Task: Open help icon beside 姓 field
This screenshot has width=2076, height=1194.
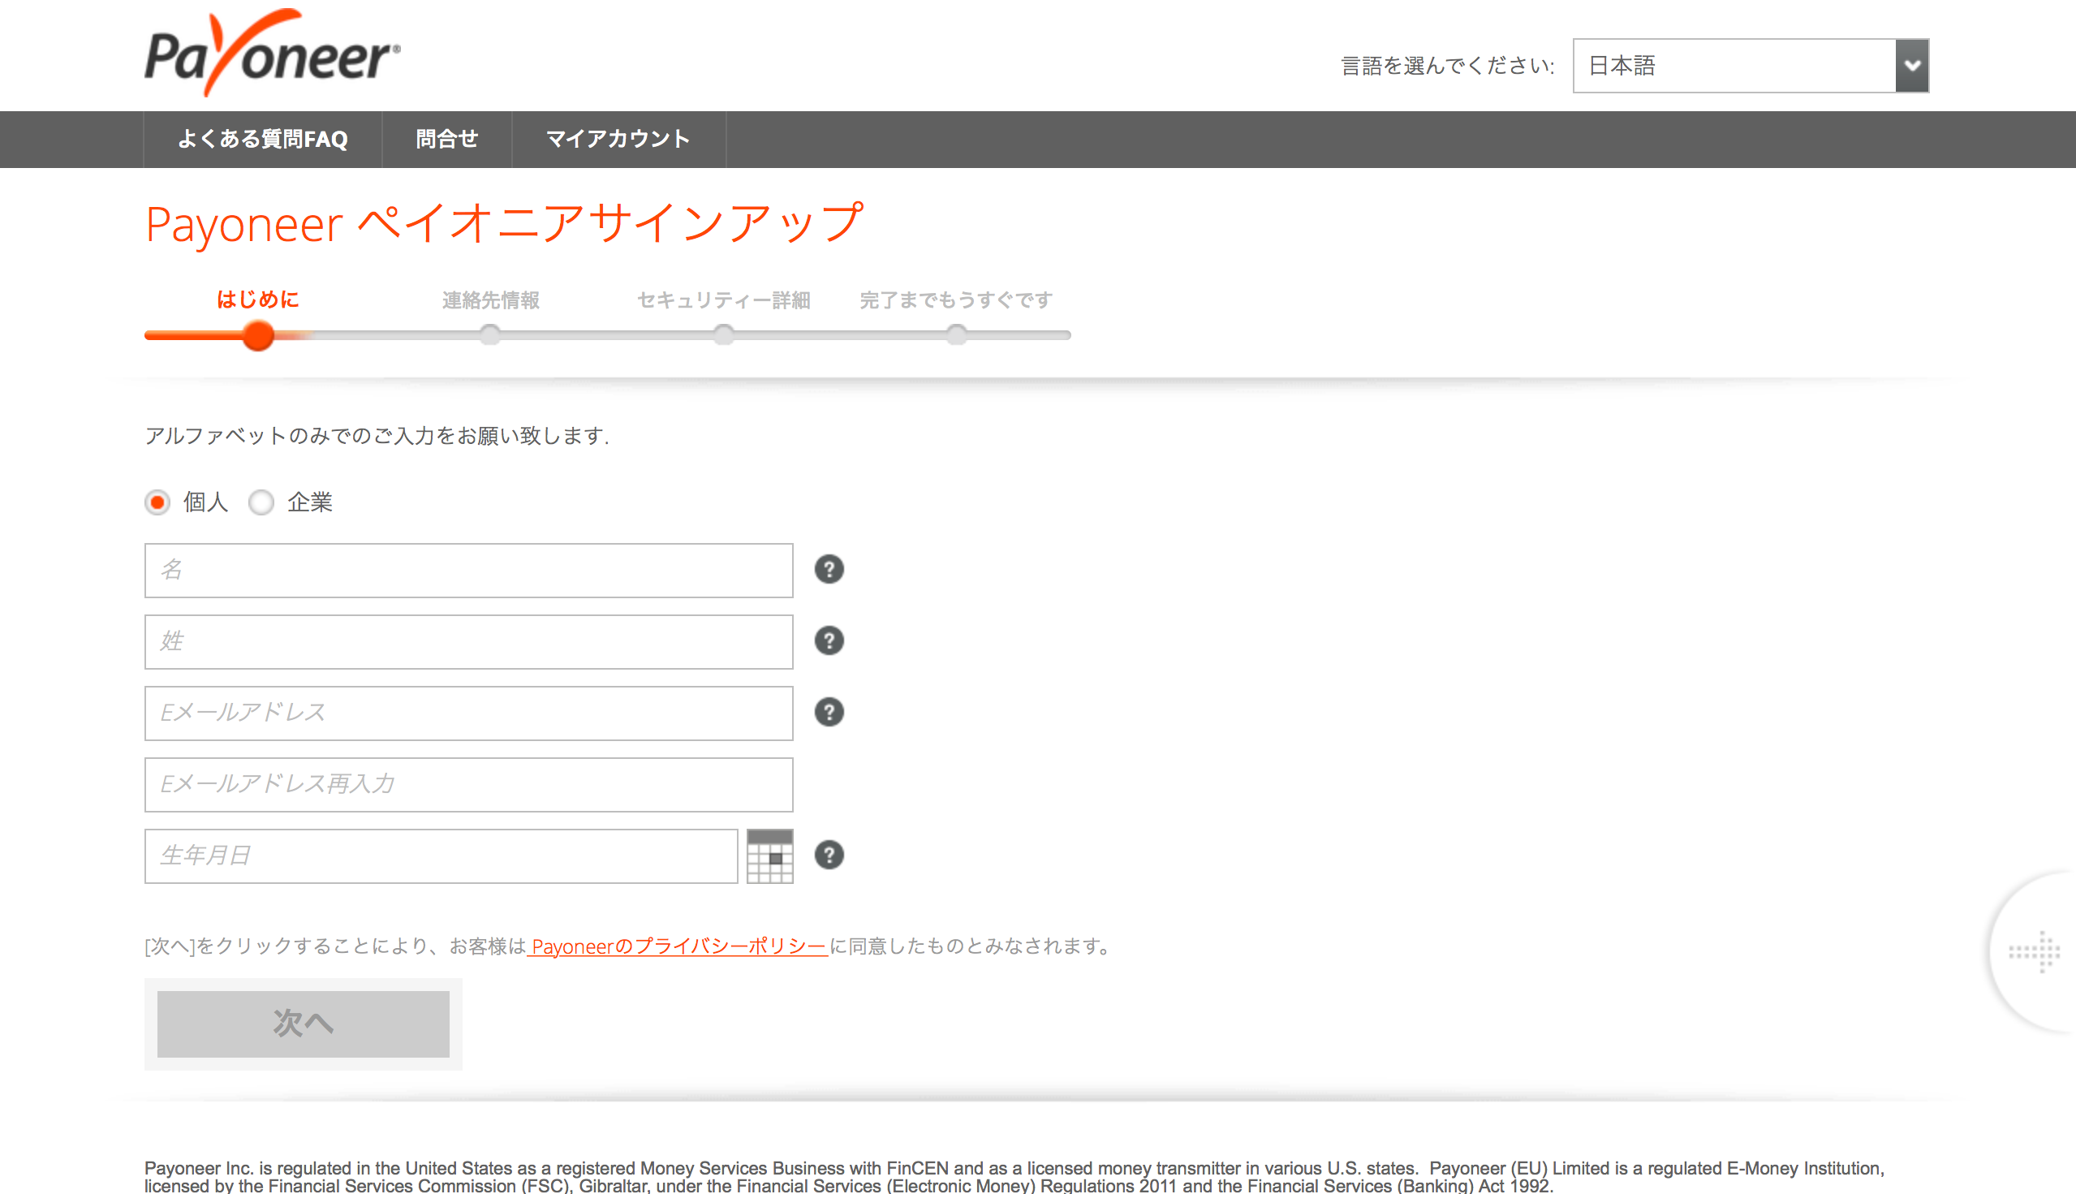Action: pyautogui.click(x=829, y=640)
